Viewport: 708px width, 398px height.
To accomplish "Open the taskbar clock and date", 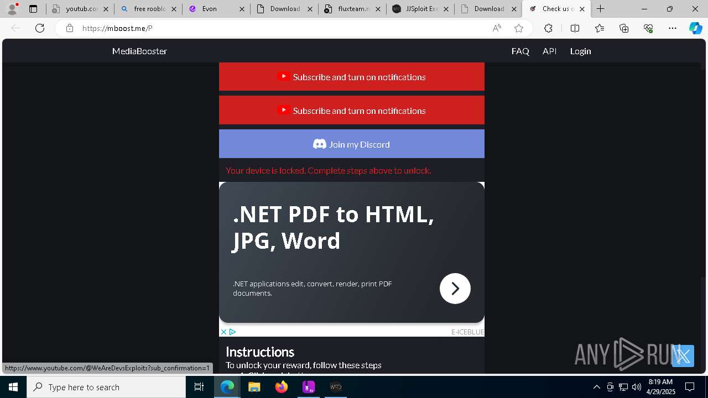I will point(660,387).
